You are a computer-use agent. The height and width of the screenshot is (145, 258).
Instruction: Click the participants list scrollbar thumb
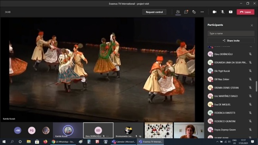pyautogui.click(x=256, y=86)
